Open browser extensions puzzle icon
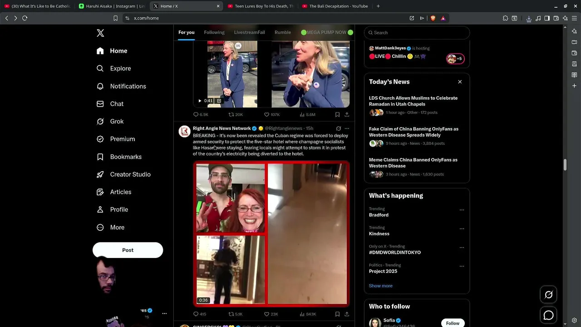Screen dimensions: 581x327 coord(505,18)
